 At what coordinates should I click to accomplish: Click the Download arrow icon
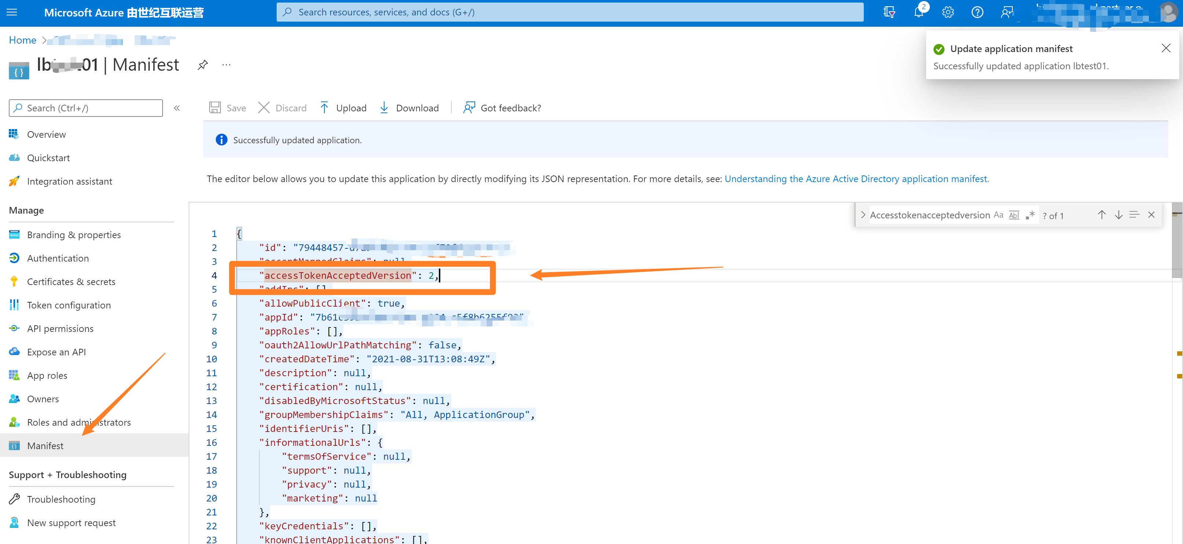pyautogui.click(x=384, y=108)
